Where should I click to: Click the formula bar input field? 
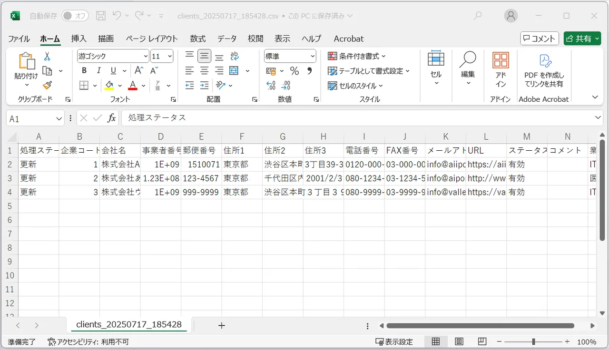pyautogui.click(x=357, y=118)
